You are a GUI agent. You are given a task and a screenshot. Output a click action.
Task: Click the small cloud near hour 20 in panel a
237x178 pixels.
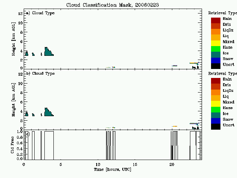coord(175,66)
